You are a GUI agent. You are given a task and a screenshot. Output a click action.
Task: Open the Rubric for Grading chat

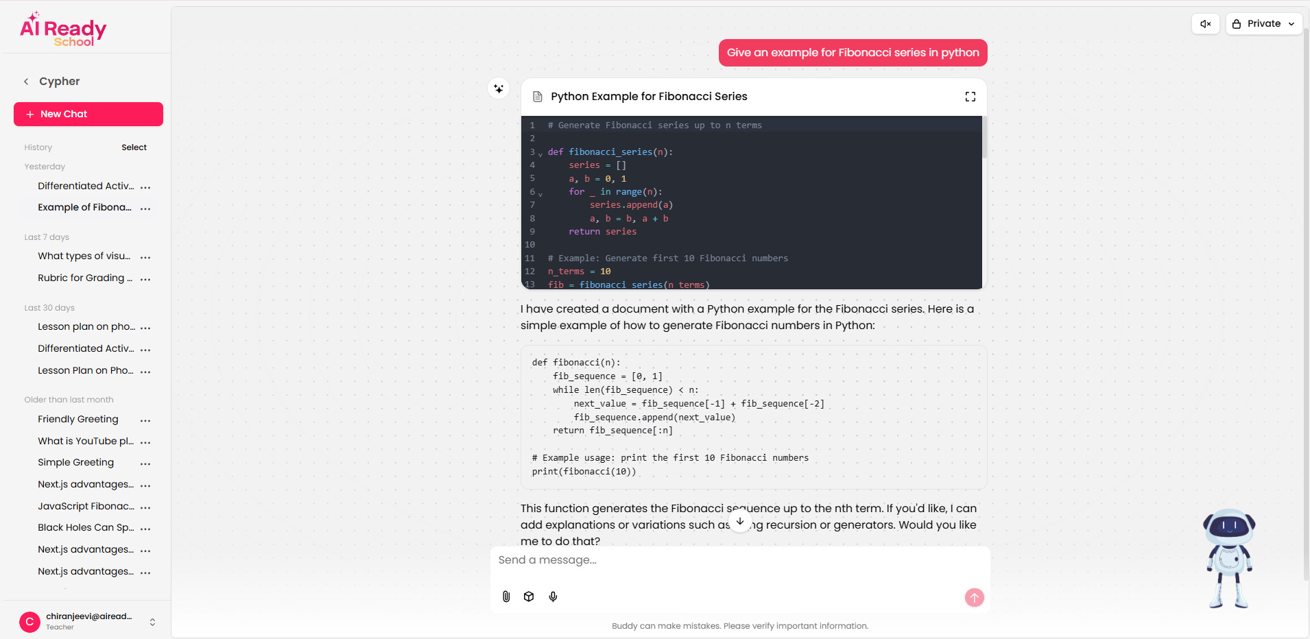coord(85,278)
